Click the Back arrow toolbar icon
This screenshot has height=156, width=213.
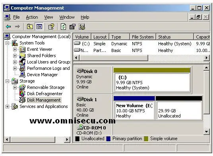tap(8, 27)
